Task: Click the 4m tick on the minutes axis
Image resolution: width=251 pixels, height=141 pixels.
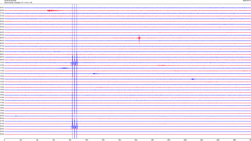Action: pos(37,140)
